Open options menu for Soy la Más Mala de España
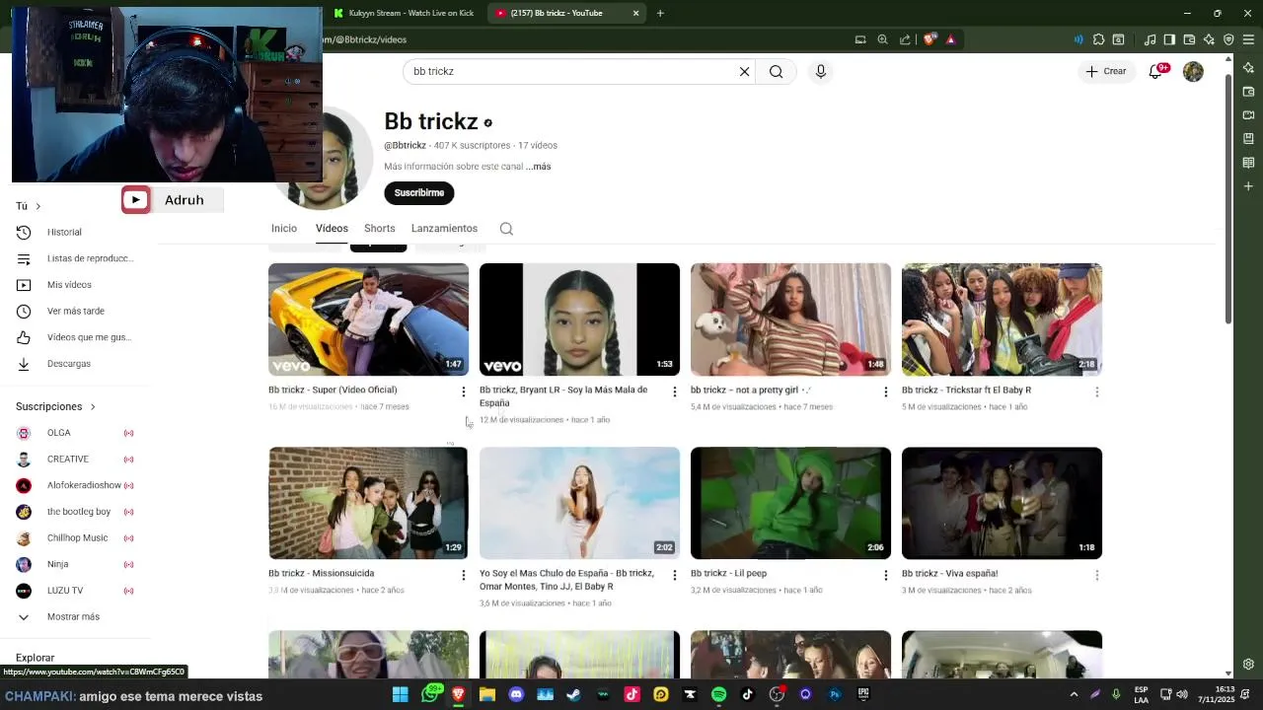The image size is (1263, 710). [x=675, y=391]
